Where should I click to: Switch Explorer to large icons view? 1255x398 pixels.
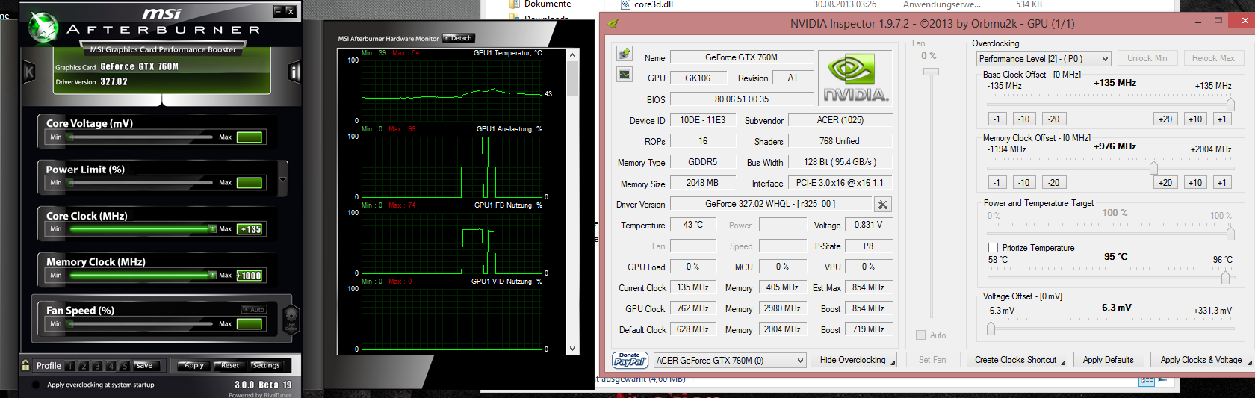[1163, 381]
